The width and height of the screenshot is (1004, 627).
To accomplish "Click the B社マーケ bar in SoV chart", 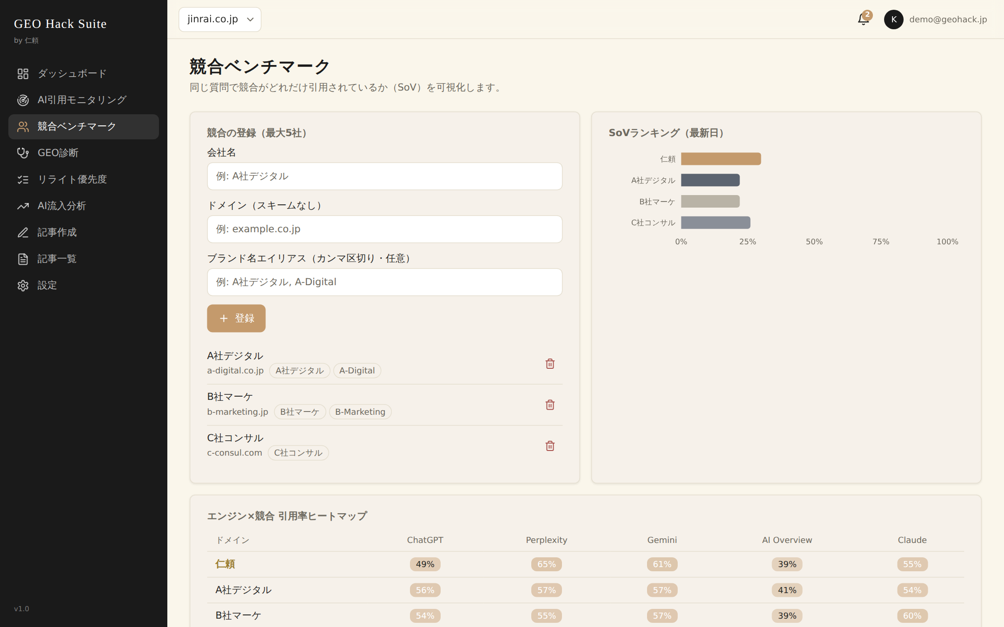I will click(x=710, y=202).
